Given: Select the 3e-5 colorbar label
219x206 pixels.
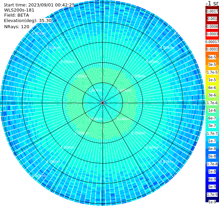Looking at the screenshot, I should [212, 64].
